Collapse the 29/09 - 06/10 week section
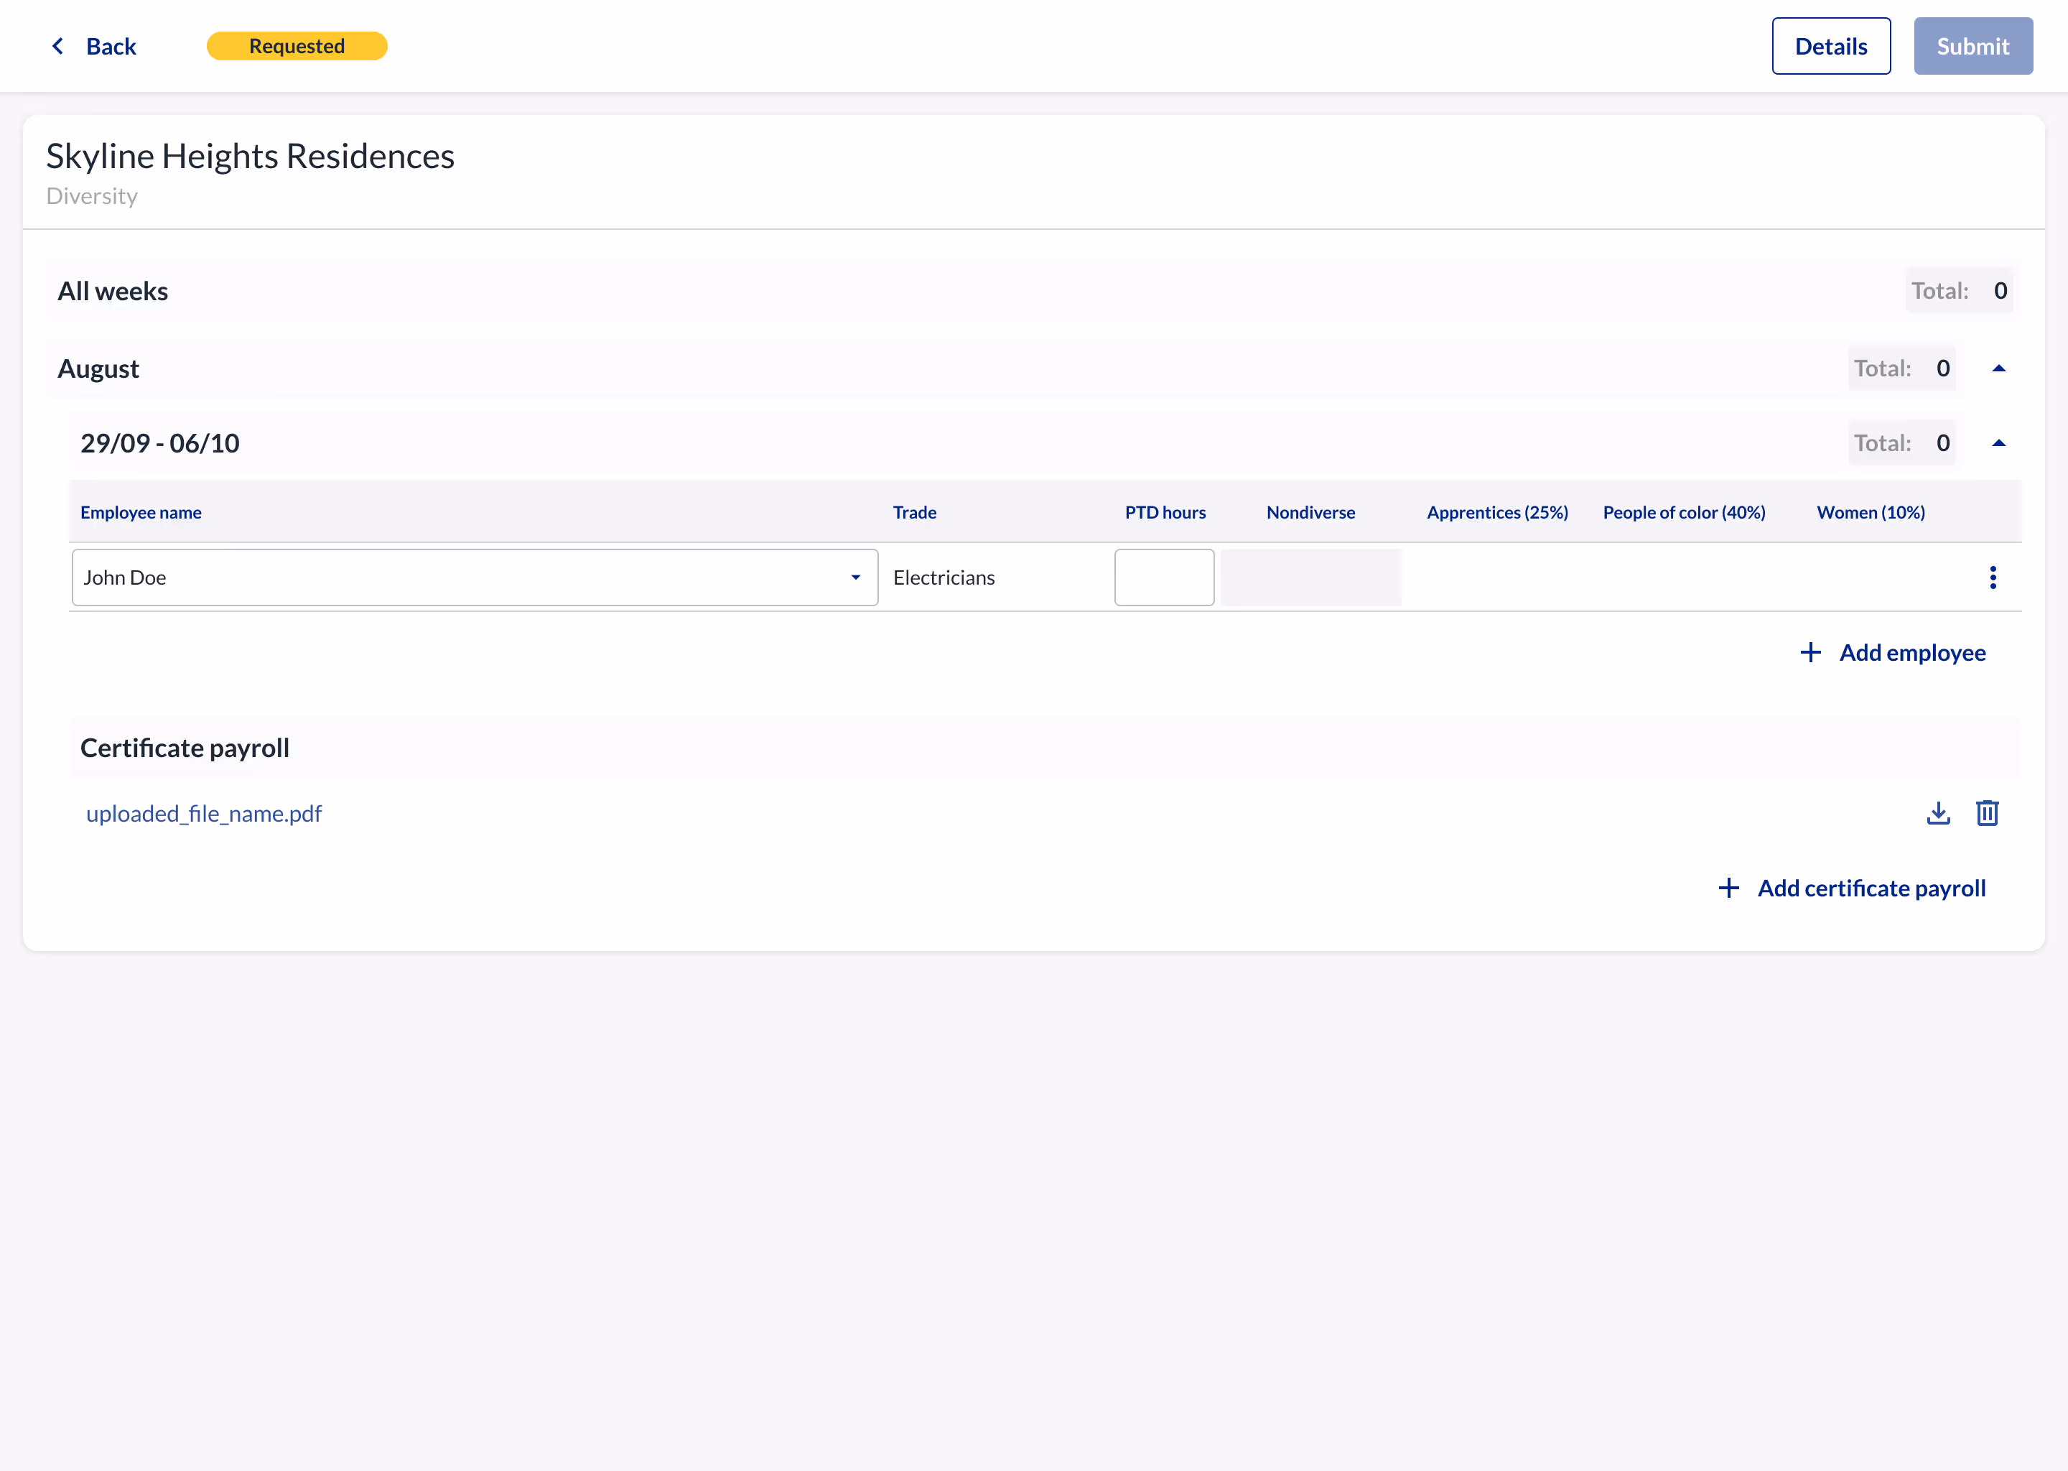The width and height of the screenshot is (2068, 1471). [1998, 443]
